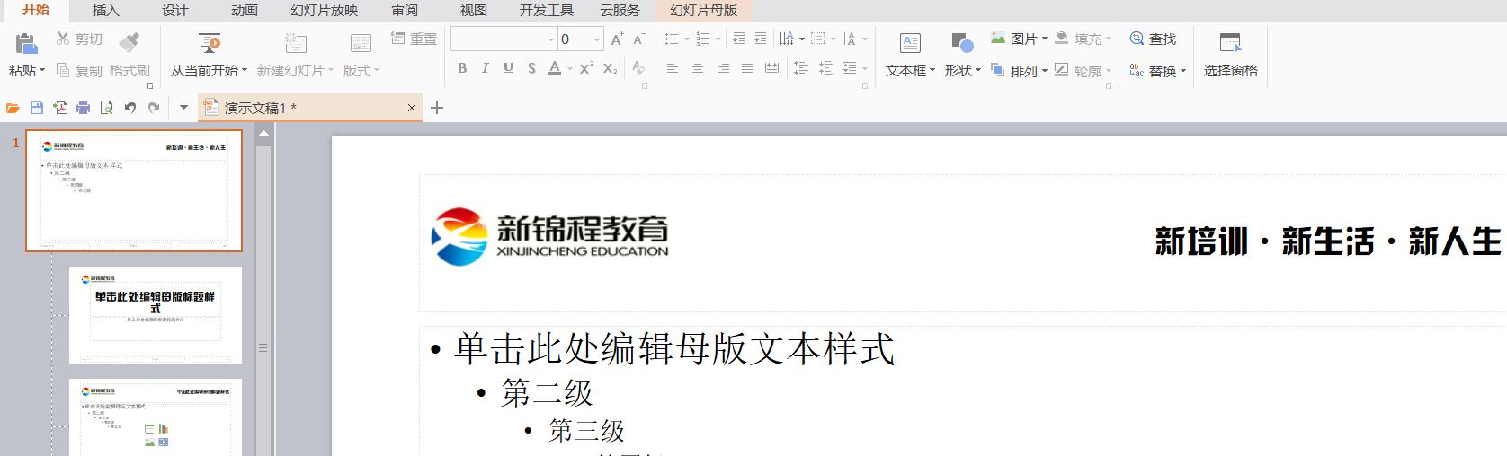This screenshot has width=1507, height=456.
Task: Open font color dropdown next to A
Action: pos(570,69)
